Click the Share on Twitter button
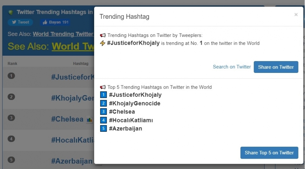Screen dimensions: 305x169 276,67
